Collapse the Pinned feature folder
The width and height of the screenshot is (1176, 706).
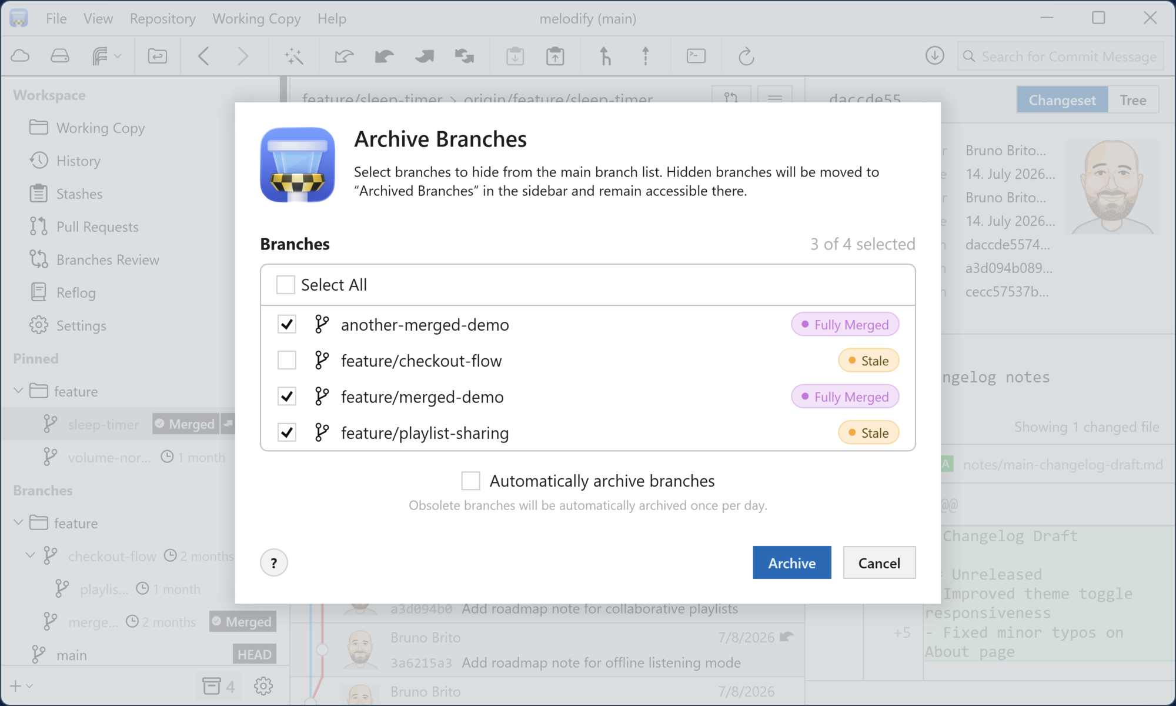pyautogui.click(x=18, y=391)
